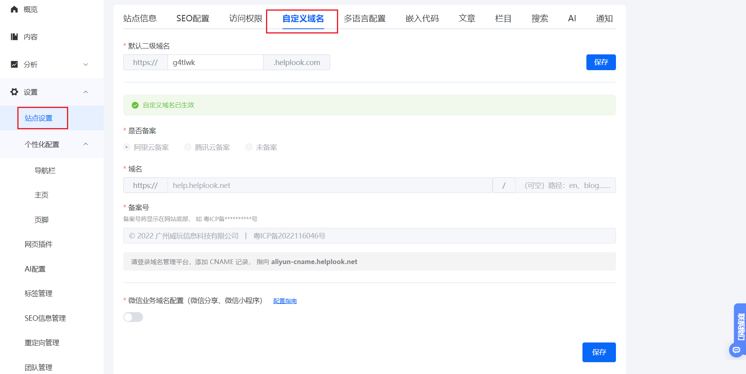This screenshot has height=374, width=746.
Task: Switch to the 访问权限 tab
Action: 246,19
